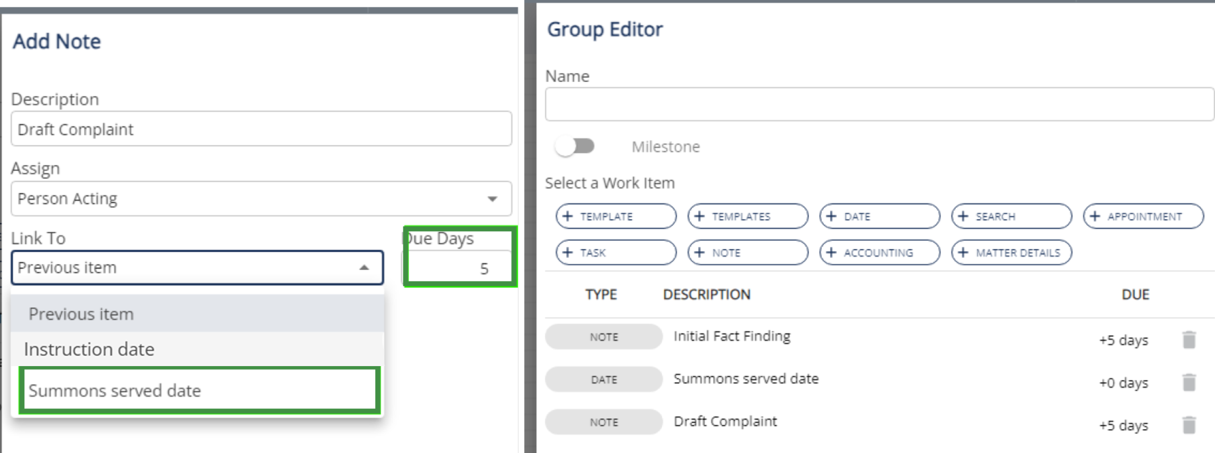Viewport: 1215px width, 453px height.
Task: Add a Template work item
Action: coord(616,217)
